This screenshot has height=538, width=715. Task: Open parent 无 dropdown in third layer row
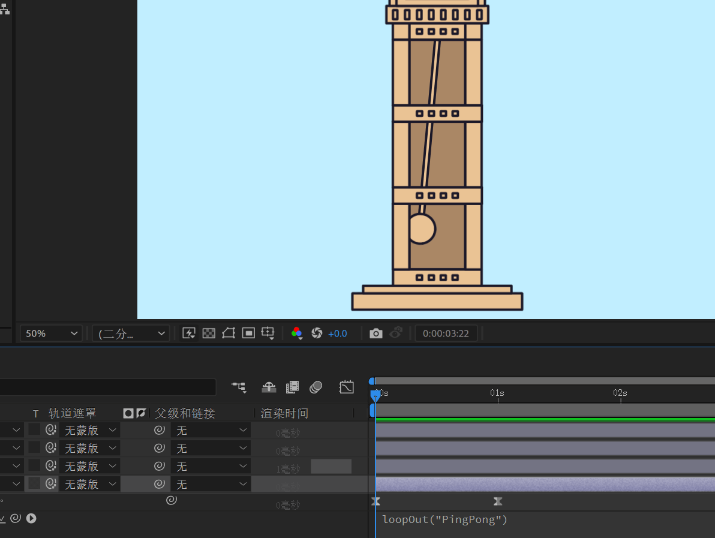pyautogui.click(x=211, y=466)
